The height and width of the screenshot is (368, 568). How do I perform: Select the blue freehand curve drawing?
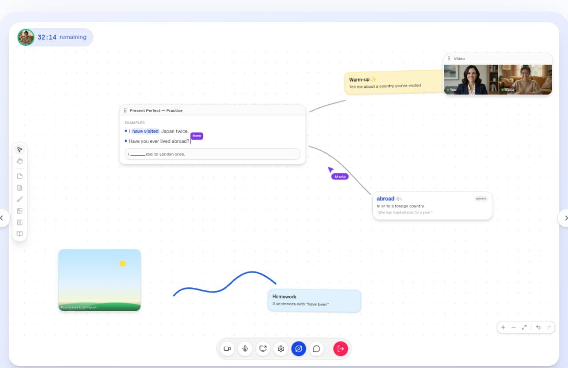tap(225, 283)
